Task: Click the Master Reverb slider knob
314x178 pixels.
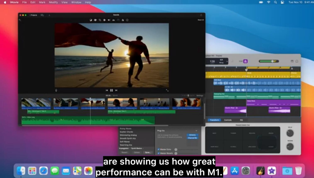Action: (x=176, y=153)
